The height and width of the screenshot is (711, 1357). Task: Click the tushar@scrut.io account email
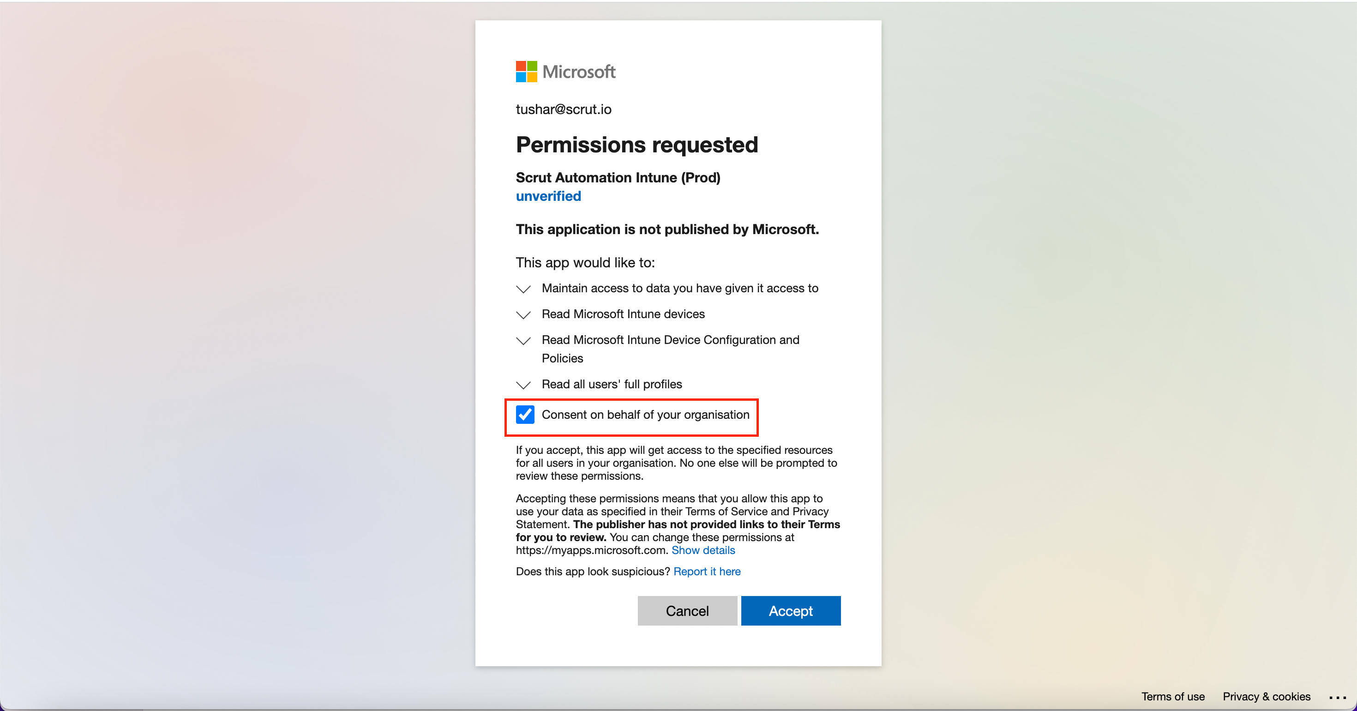tap(564, 109)
